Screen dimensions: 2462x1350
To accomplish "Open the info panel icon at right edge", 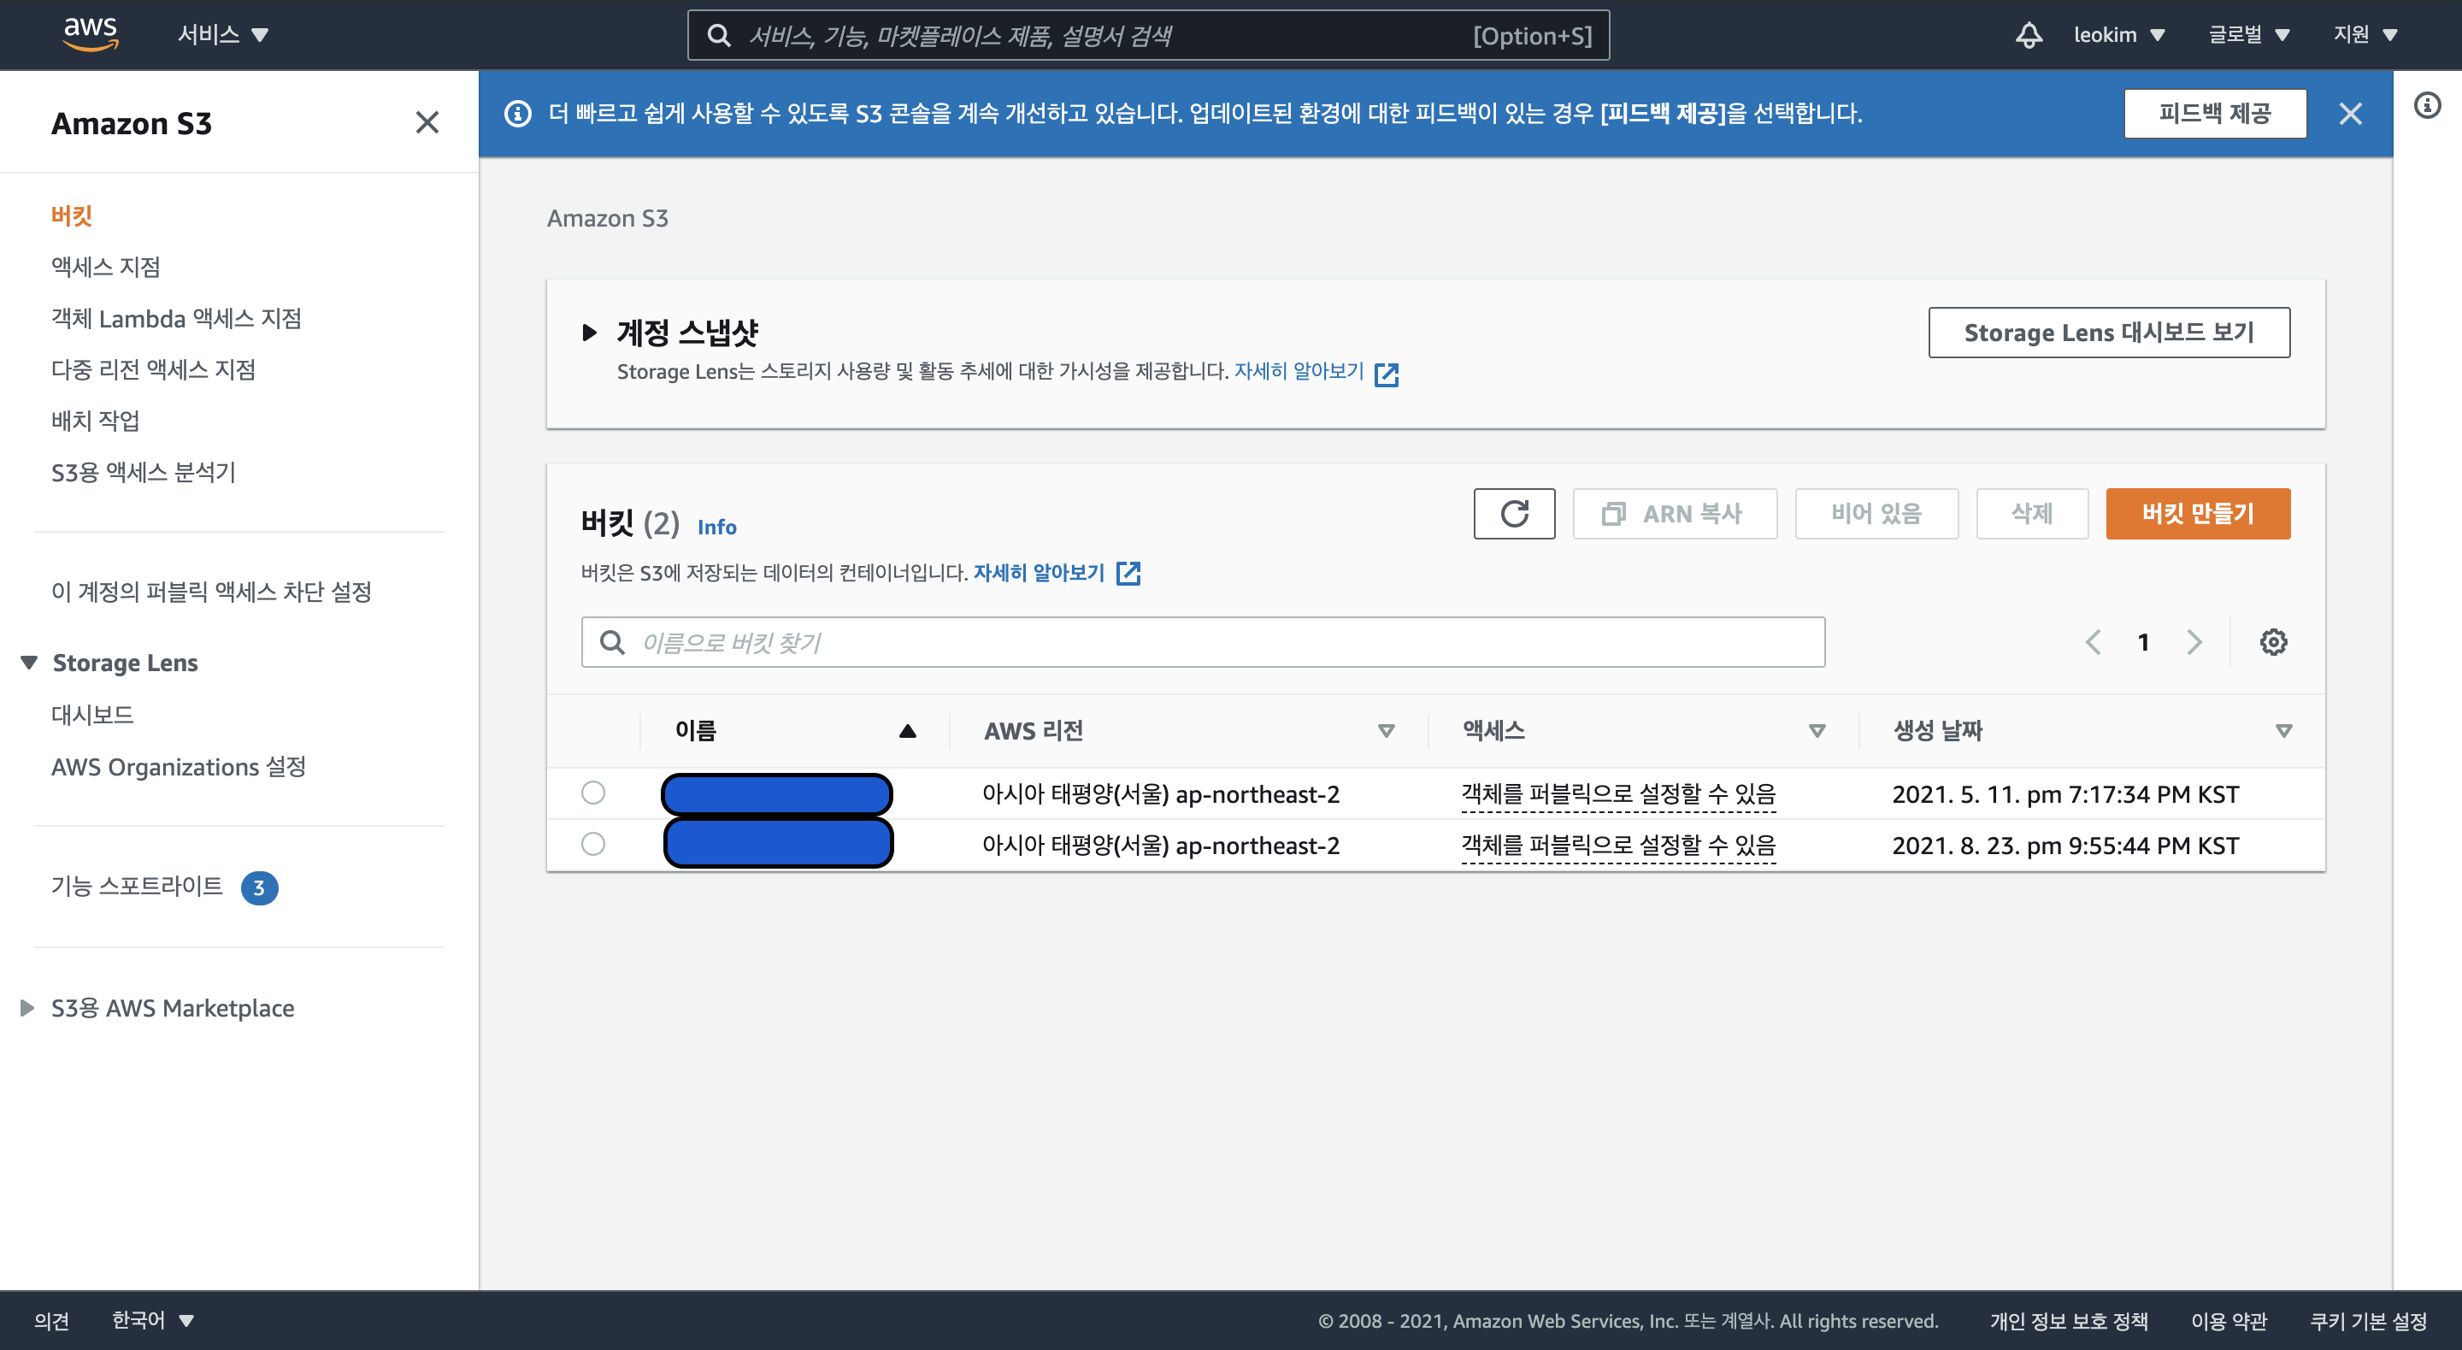I will click(2427, 105).
